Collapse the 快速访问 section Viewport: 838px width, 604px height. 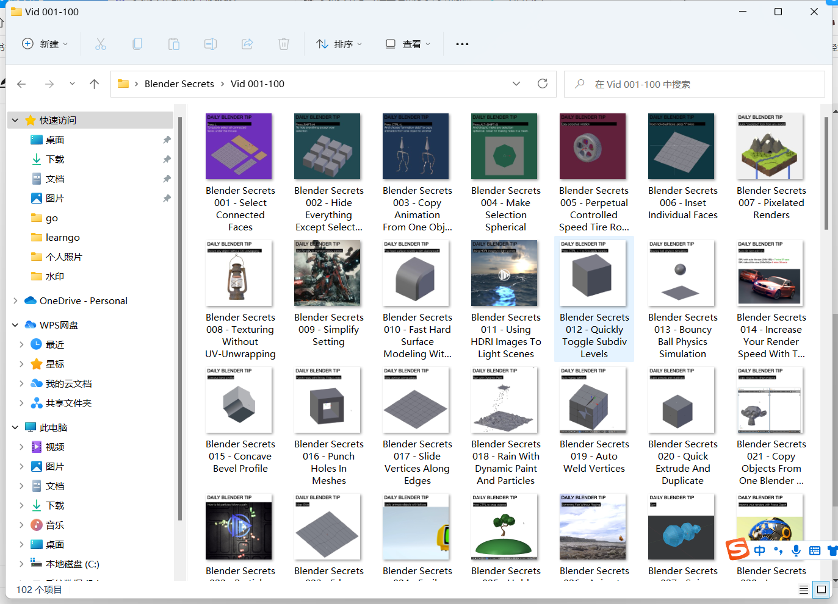pos(15,120)
